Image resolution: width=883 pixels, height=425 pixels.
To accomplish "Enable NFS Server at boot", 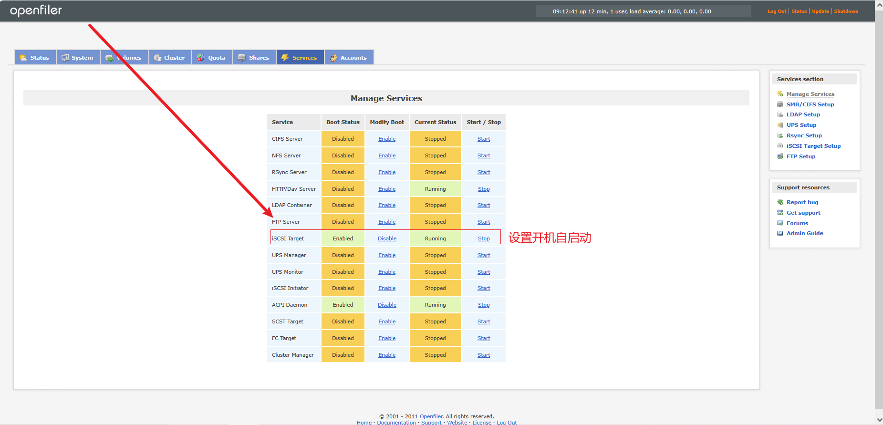I will pyautogui.click(x=387, y=155).
